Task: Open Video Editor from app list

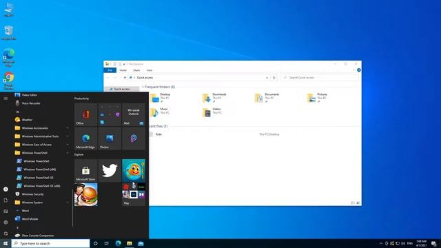Action: pos(42,95)
